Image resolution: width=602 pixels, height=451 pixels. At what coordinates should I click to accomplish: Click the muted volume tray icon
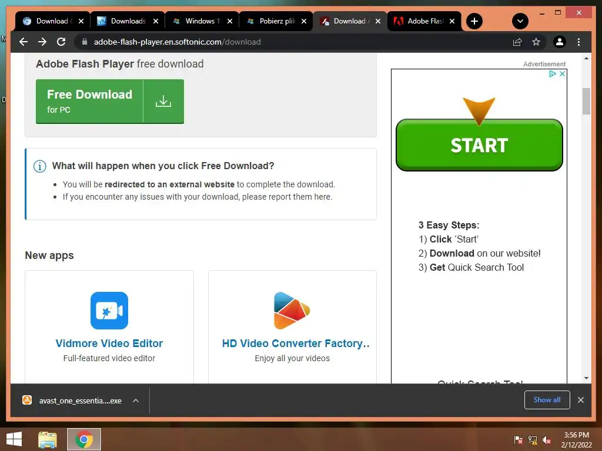[547, 440]
